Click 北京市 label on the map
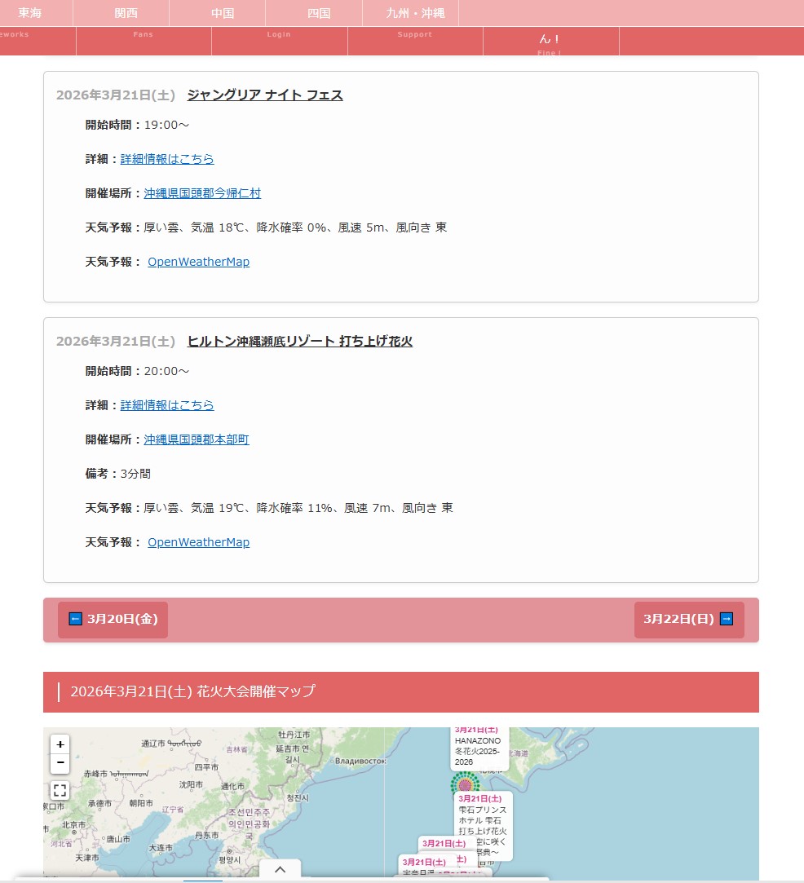The height and width of the screenshot is (883, 804). [73, 824]
